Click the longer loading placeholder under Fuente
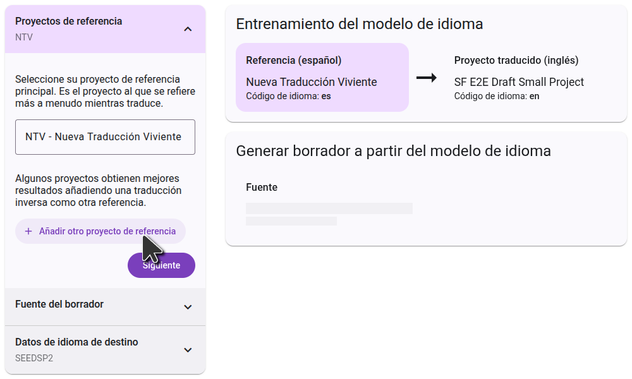 [329, 208]
